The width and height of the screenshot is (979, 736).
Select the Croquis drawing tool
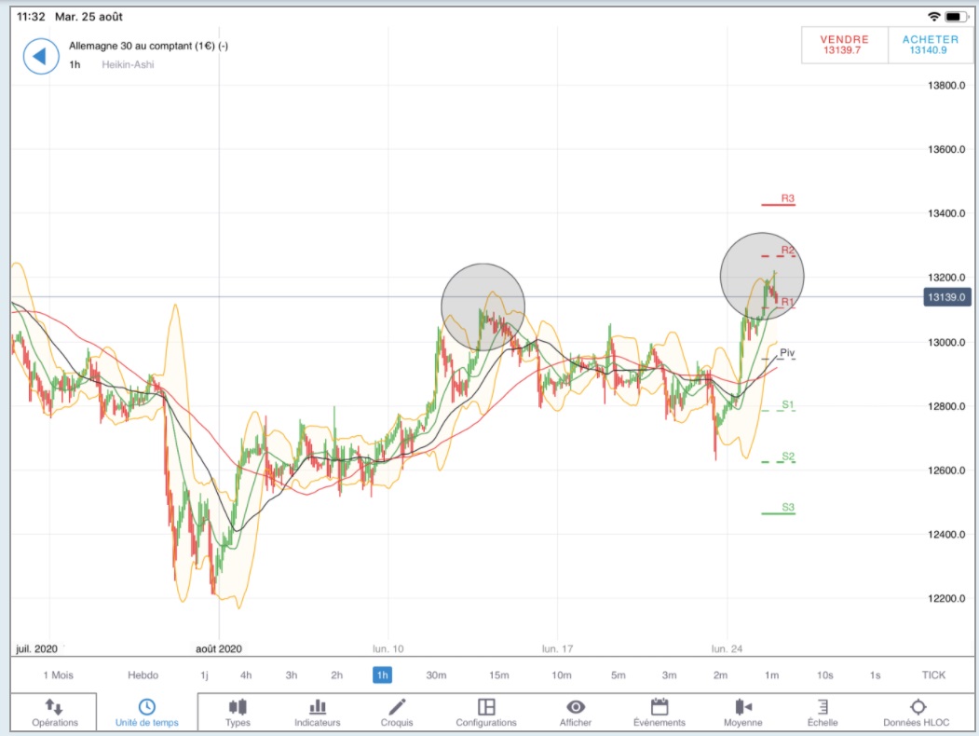(397, 713)
